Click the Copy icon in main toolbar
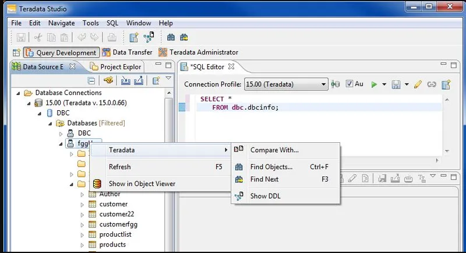The width and height of the screenshot is (466, 253). point(51,37)
